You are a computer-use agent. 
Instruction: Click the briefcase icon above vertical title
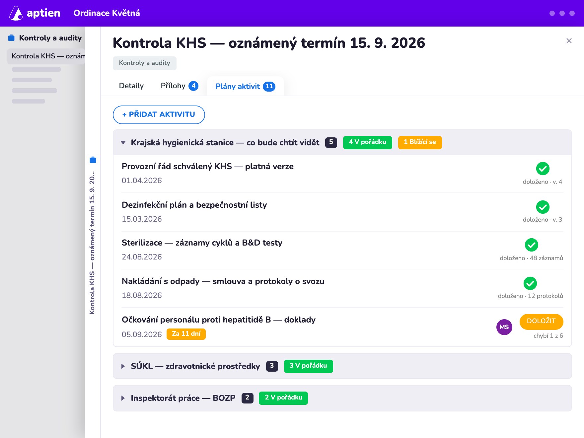pyautogui.click(x=93, y=160)
